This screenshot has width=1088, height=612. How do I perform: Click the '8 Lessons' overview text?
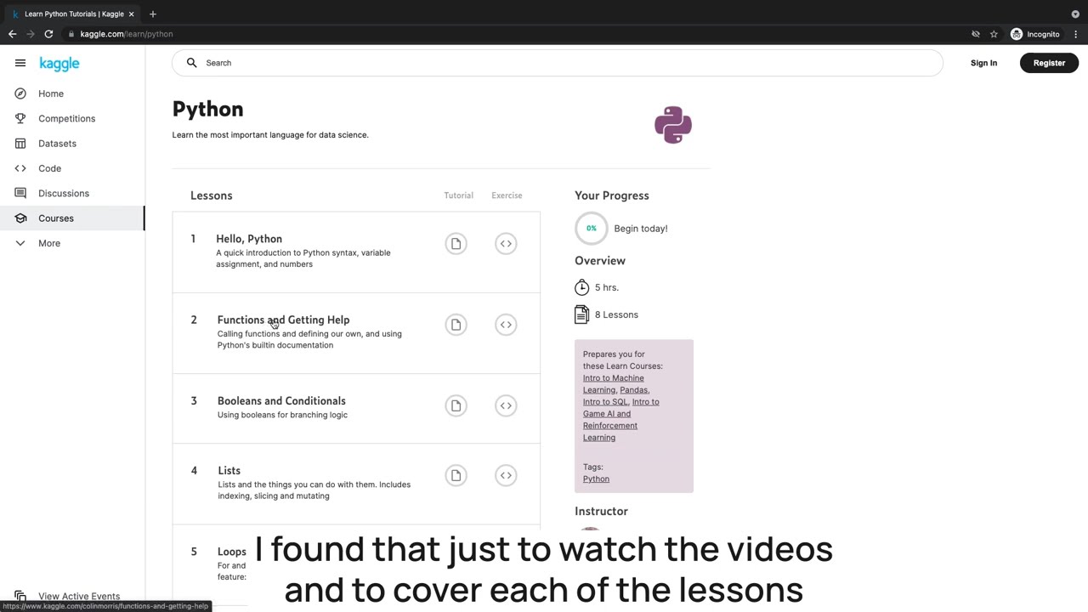pos(616,314)
